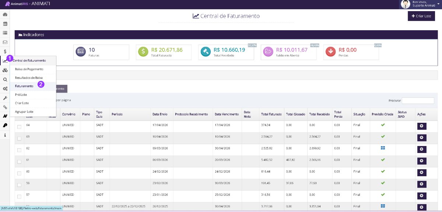Open the envelope messages sidebar icon
Viewport: 442px width, 212px height.
point(5,42)
